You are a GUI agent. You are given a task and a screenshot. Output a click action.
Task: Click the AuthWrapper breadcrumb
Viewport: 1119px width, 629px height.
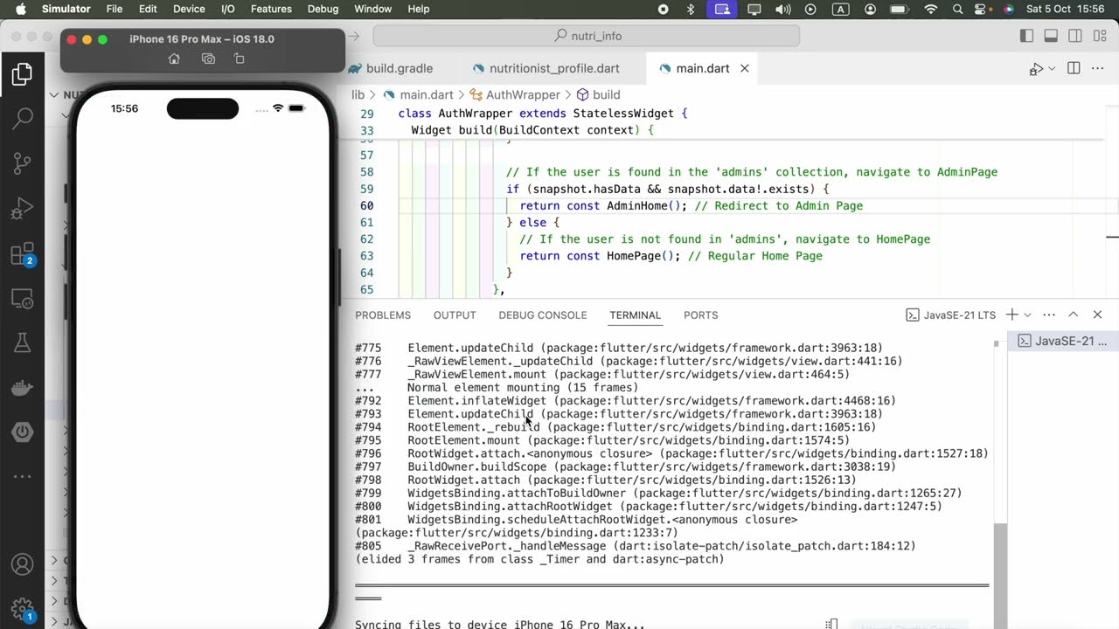[x=523, y=94]
